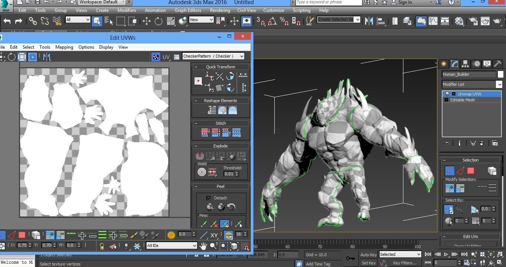Click the Pan hand tool in Edit UVWs
Image resolution: width=506 pixels, height=267 pixels.
(203, 246)
